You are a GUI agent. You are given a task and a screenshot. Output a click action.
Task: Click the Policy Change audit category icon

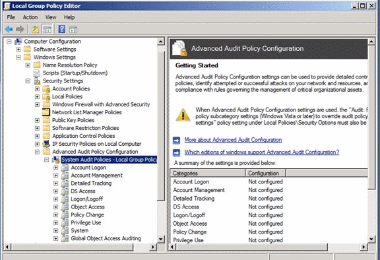point(65,214)
